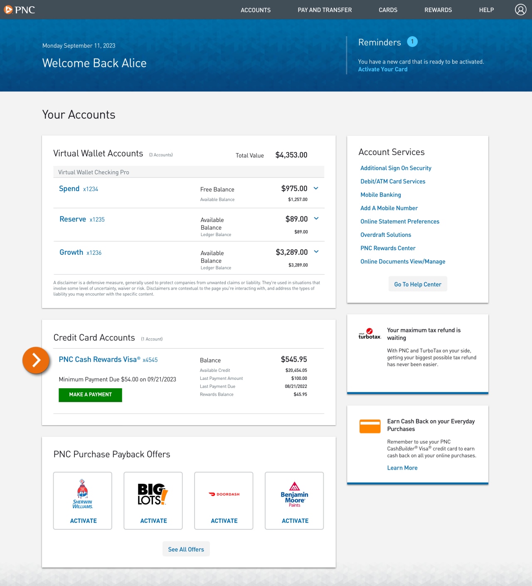Viewport: 532px width, 586px height.
Task: Open the user profile icon
Action: click(520, 9)
